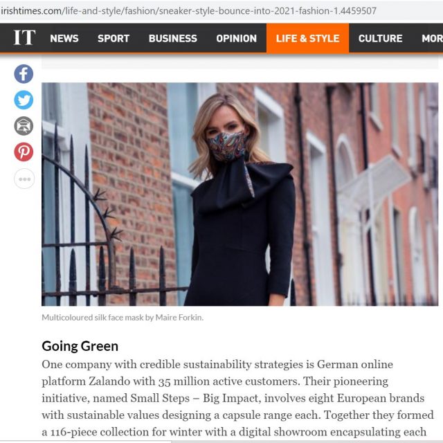The image size is (443, 443).
Task: Select the Life & Style tab
Action: pyautogui.click(x=307, y=39)
